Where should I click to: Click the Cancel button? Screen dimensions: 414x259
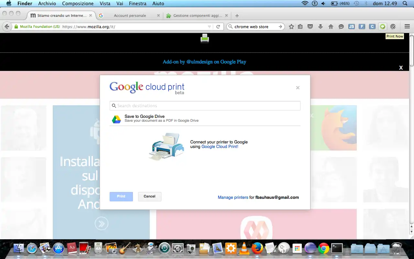point(149,197)
